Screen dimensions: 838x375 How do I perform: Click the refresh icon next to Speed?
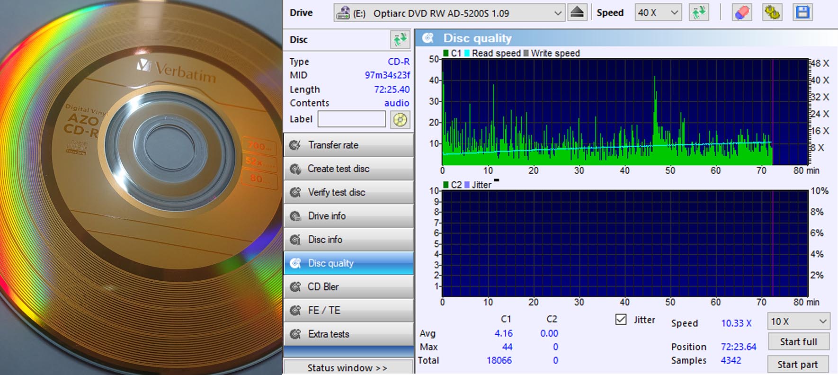tap(699, 12)
